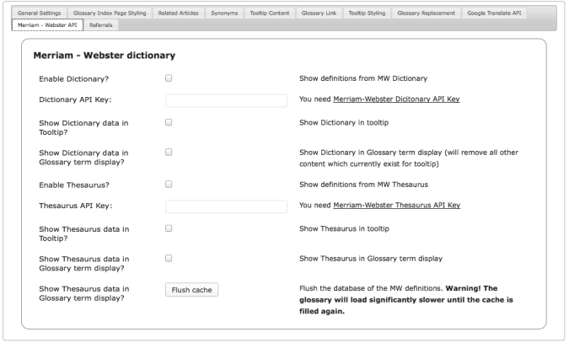Click 'Show definitions from MW Dictionary' text
569x343 pixels.
coord(363,78)
